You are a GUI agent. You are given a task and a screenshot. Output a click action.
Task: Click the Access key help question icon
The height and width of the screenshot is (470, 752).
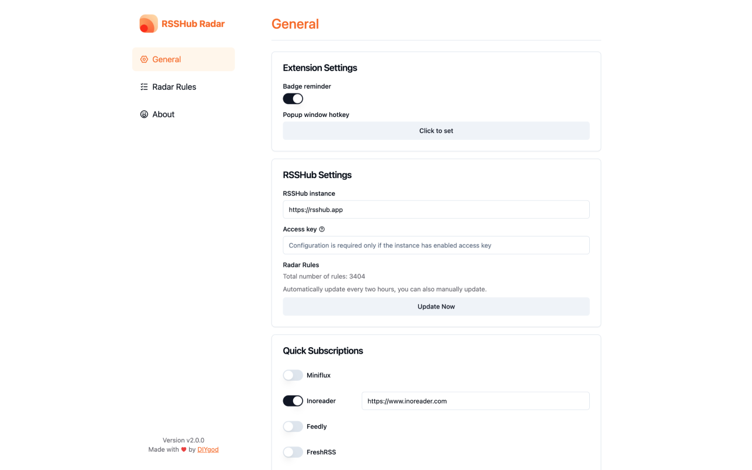point(322,229)
